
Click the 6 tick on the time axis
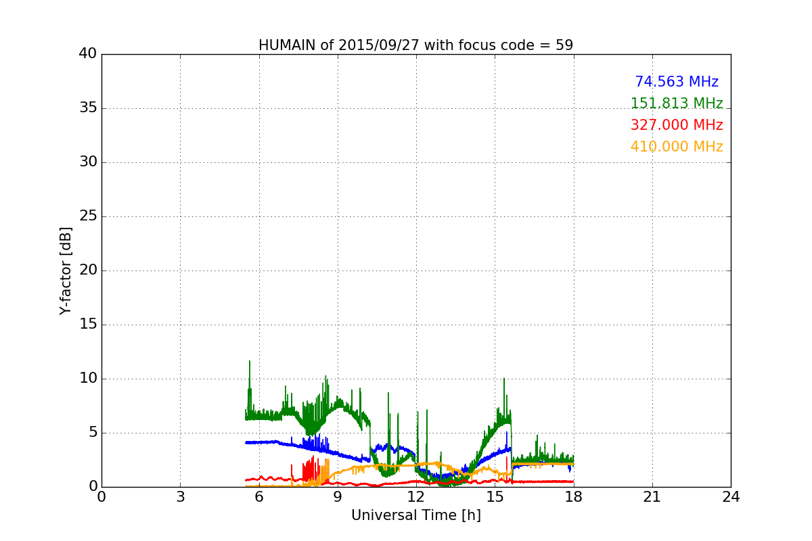click(x=259, y=497)
